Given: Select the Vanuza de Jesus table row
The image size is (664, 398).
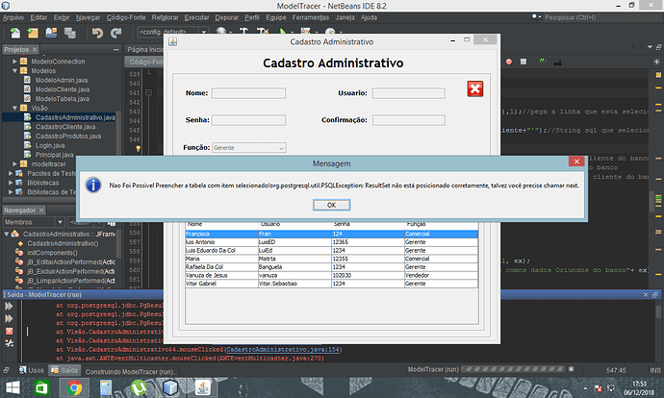Looking at the screenshot, I should pyautogui.click(x=332, y=275).
